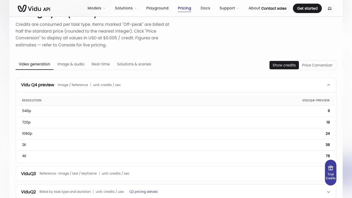The width and height of the screenshot is (352, 198).
Task: Open the Q2 pricing details link
Action: pyautogui.click(x=144, y=192)
